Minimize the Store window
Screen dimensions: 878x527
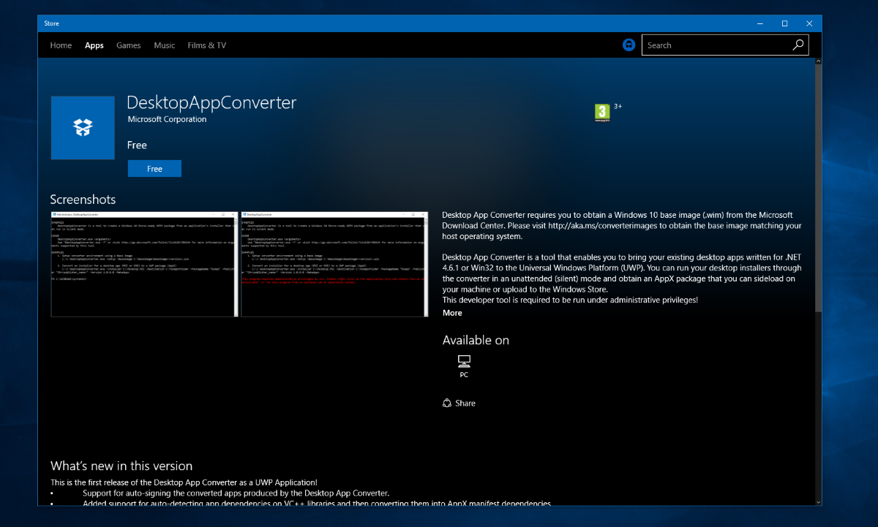click(x=759, y=23)
